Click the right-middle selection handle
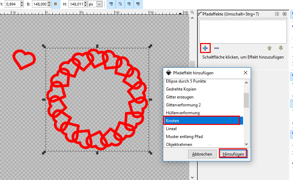 150,99
